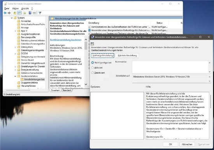This screenshot has height=150, width=214.
Task: Expand the DCOM tree node
Action: [x=15, y=54]
